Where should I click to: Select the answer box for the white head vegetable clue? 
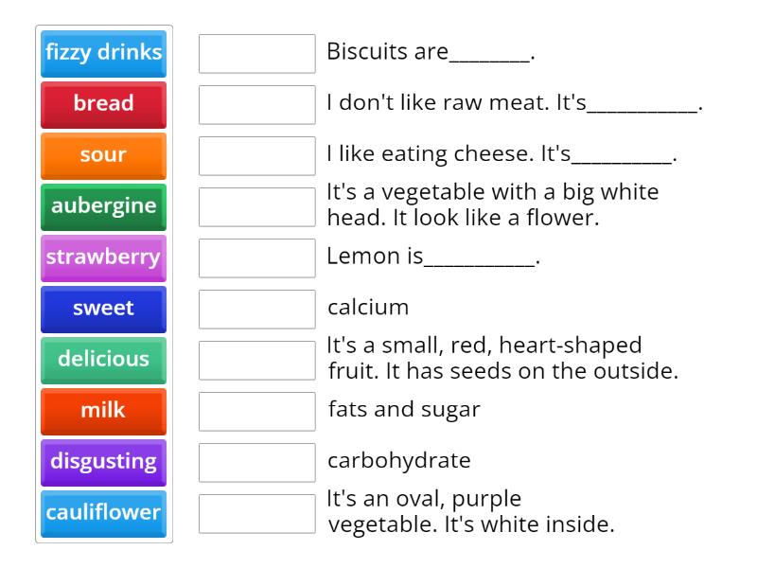point(257,206)
